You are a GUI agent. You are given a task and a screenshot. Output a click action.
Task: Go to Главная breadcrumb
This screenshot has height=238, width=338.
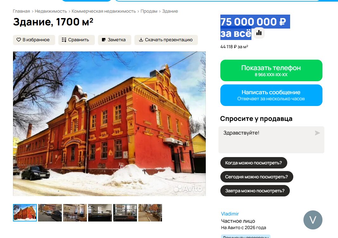click(21, 11)
